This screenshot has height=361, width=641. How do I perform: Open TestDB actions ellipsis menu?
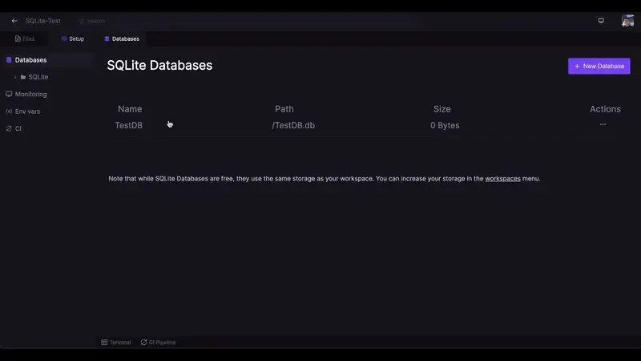(603, 124)
